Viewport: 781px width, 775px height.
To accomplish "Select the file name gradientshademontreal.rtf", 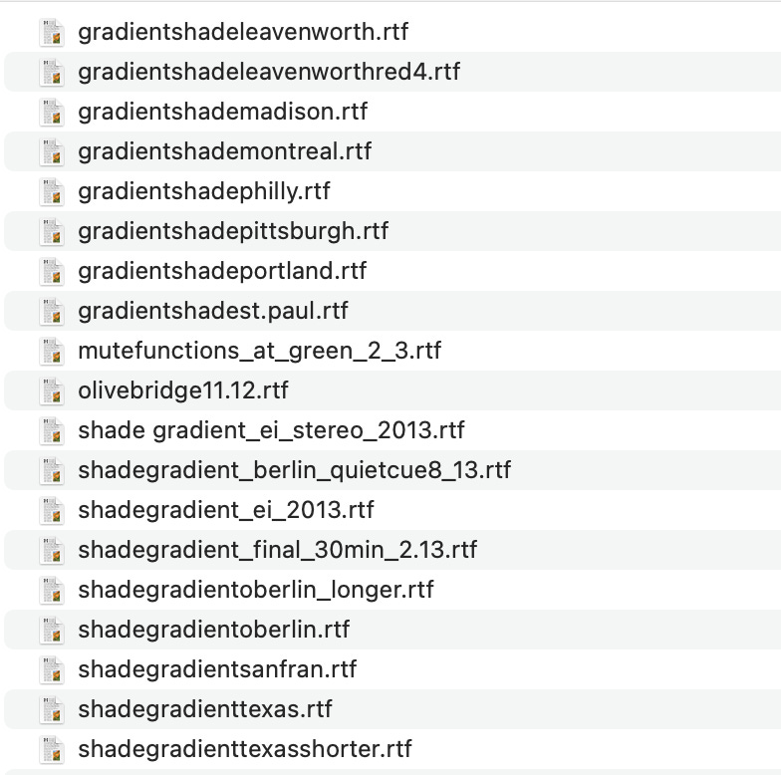I will pos(225,151).
